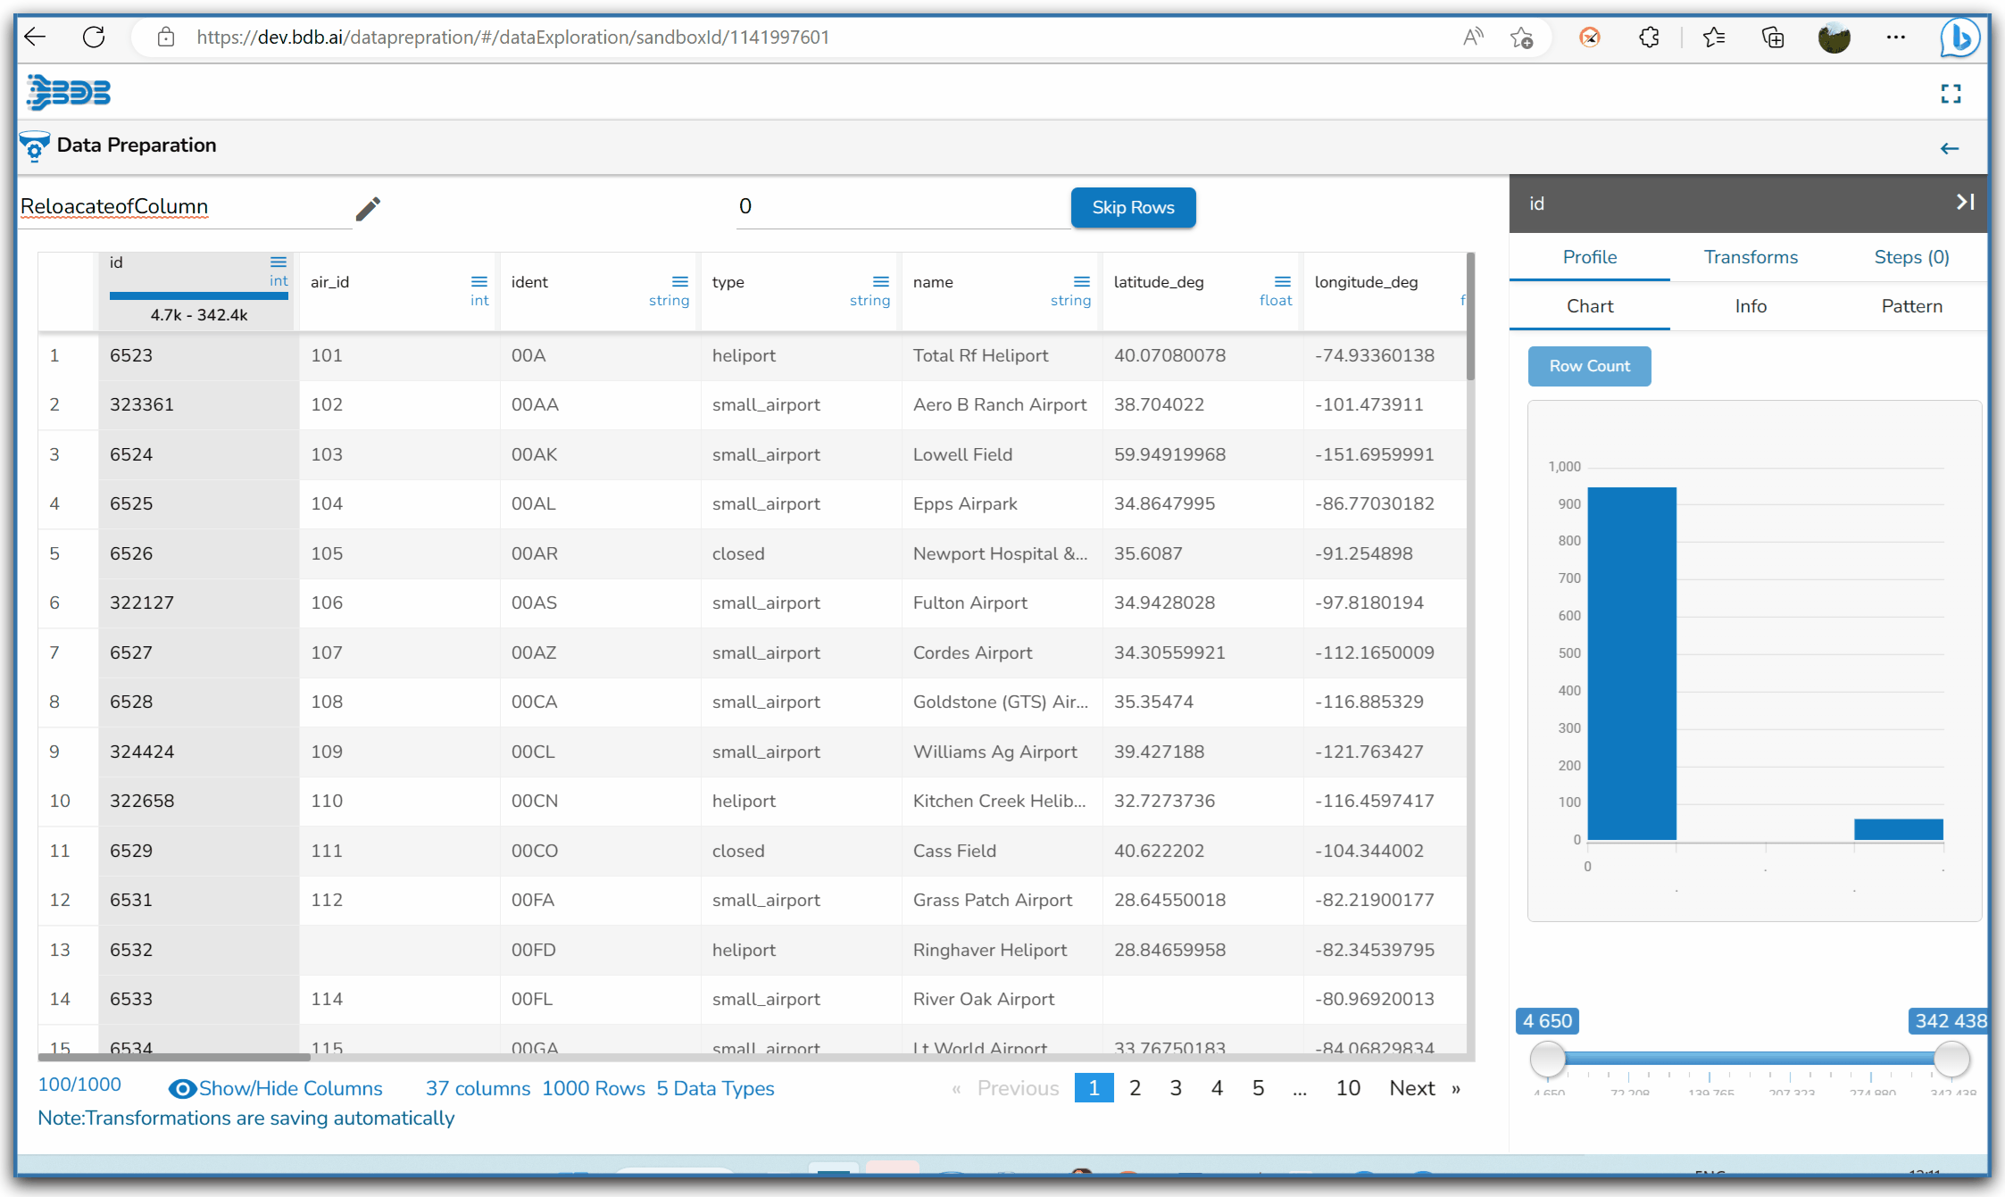The image size is (2005, 1197).
Task: Toggle Show/Hide Columns eye icon
Action: [x=182, y=1088]
